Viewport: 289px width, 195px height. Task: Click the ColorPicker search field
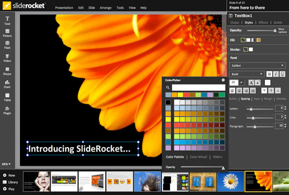198,87
